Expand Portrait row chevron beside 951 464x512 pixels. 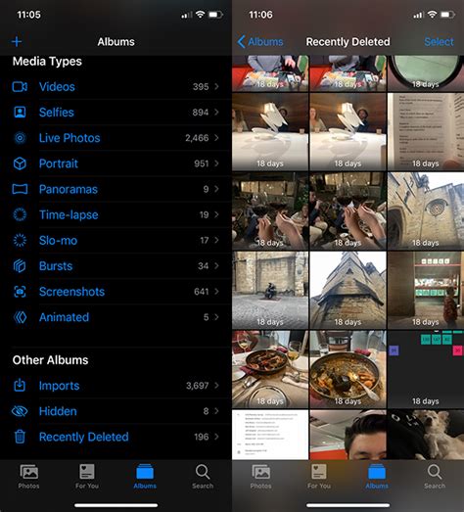click(x=216, y=163)
